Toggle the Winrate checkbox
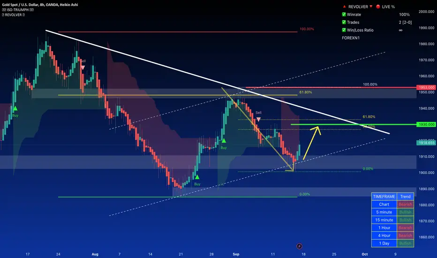Screen dimensions: 437x258 pos(344,14)
